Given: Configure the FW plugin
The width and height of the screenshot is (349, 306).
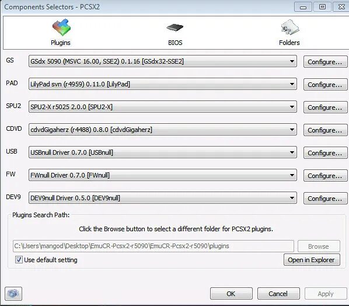Looking at the screenshot, I should (x=325, y=176).
